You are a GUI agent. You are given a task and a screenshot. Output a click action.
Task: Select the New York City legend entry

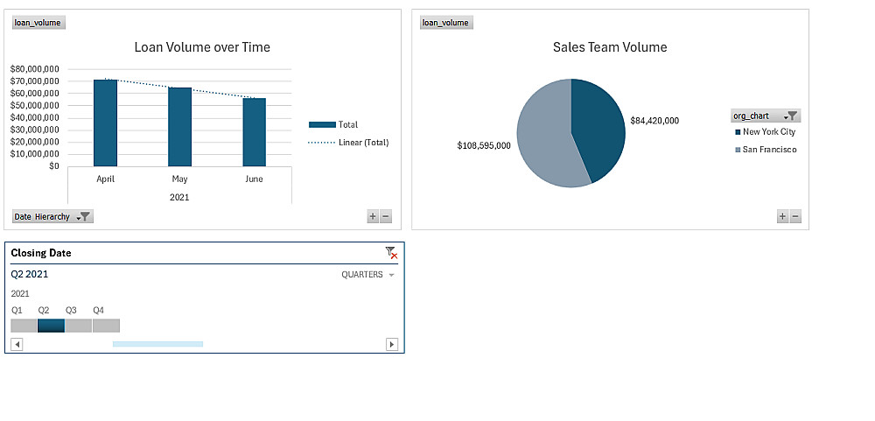point(768,132)
